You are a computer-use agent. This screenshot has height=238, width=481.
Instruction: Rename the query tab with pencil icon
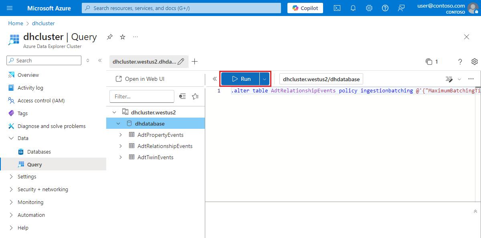coord(181,62)
